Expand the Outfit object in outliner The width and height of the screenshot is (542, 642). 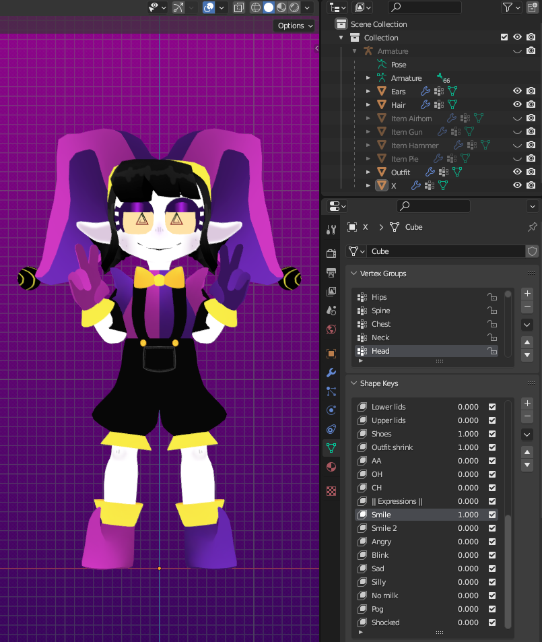tap(368, 172)
